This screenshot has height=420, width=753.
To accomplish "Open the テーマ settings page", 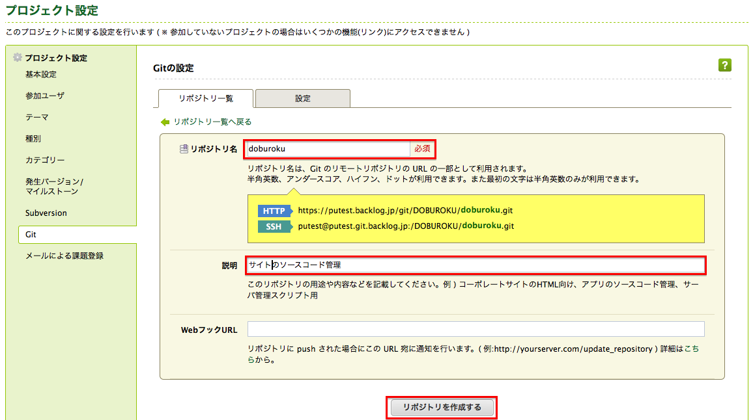I will click(x=38, y=117).
